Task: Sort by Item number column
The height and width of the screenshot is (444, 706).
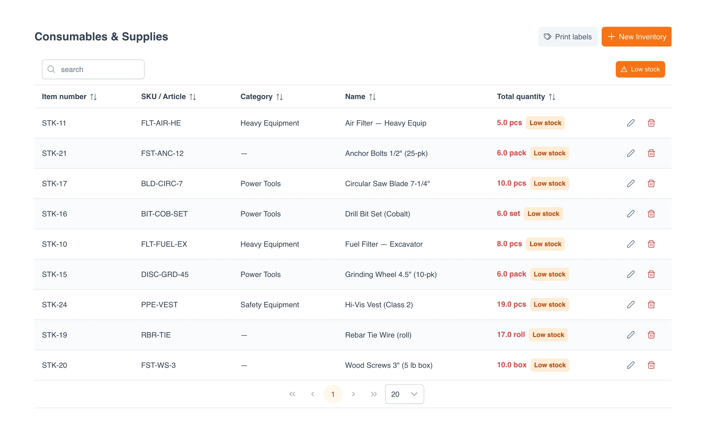Action: coord(93,97)
